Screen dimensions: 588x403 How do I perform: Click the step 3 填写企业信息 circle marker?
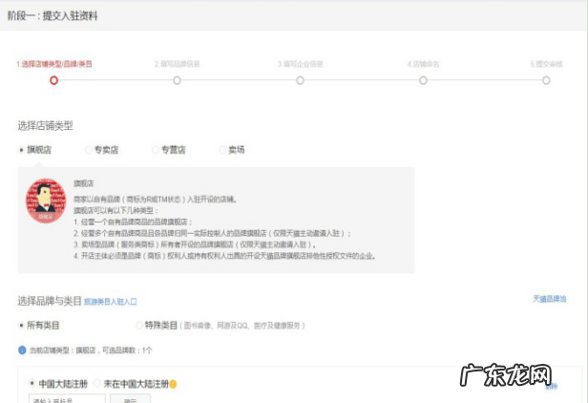coord(300,80)
